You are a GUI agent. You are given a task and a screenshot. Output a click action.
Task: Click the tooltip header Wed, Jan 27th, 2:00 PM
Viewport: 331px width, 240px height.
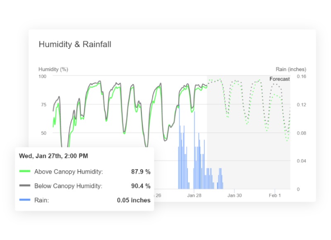[x=53, y=156]
